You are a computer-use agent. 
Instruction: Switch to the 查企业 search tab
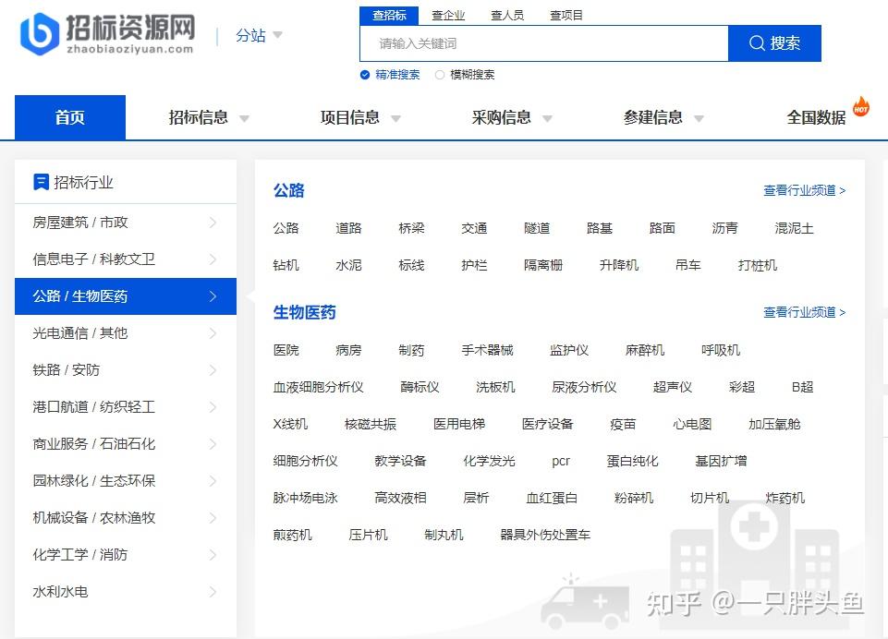tap(448, 16)
